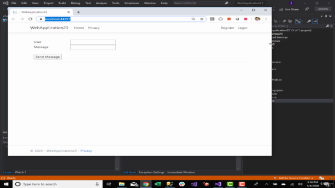Viewport: 335px width, 188px height.
Task: Switch to the Exception Settings tab
Action: (152, 172)
